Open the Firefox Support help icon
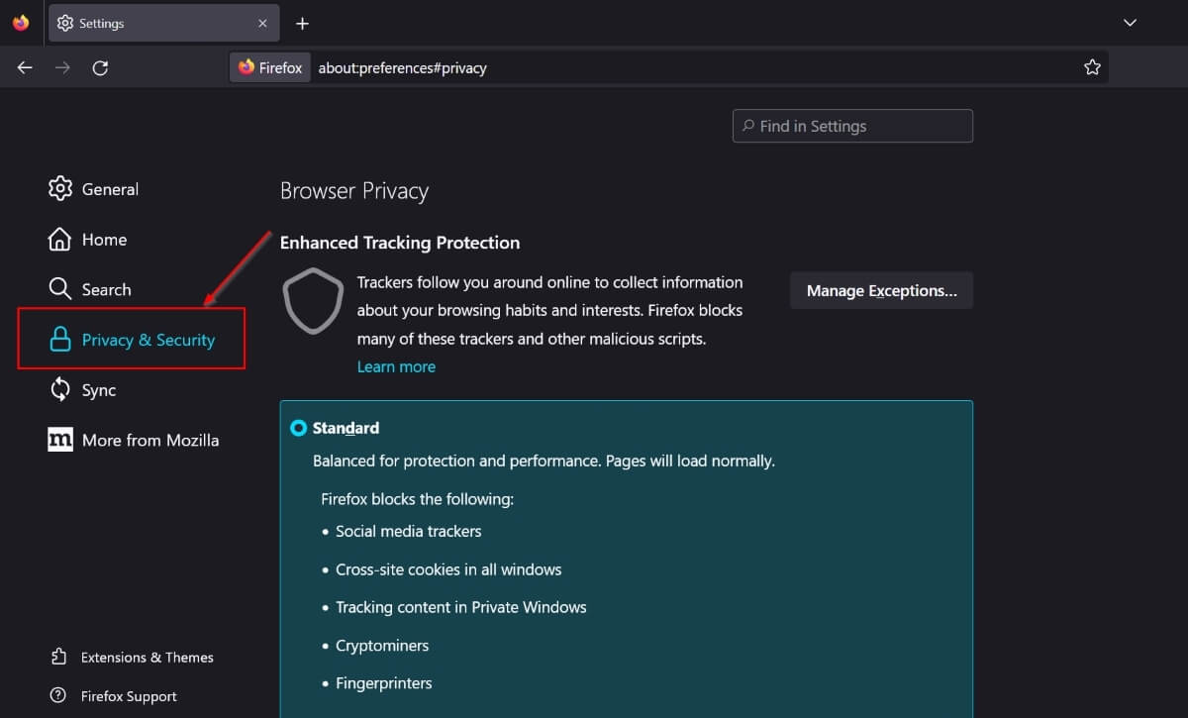Screen dimensions: 1188x718 [59, 695]
